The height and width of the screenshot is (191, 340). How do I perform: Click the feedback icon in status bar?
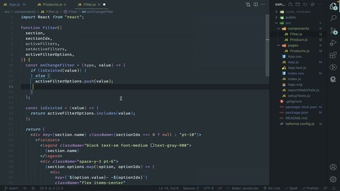pos(326,188)
